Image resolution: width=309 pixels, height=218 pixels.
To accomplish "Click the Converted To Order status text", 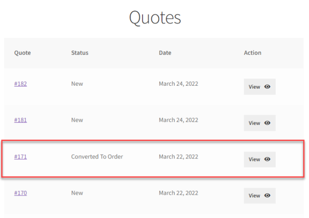I will (97, 157).
